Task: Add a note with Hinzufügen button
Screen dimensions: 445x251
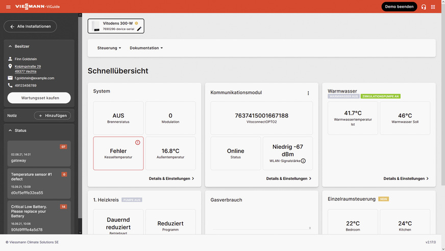Action: 52,116
